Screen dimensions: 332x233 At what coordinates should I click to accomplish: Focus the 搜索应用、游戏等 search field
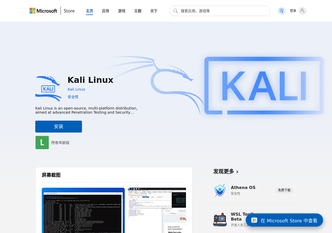pyautogui.click(x=220, y=11)
